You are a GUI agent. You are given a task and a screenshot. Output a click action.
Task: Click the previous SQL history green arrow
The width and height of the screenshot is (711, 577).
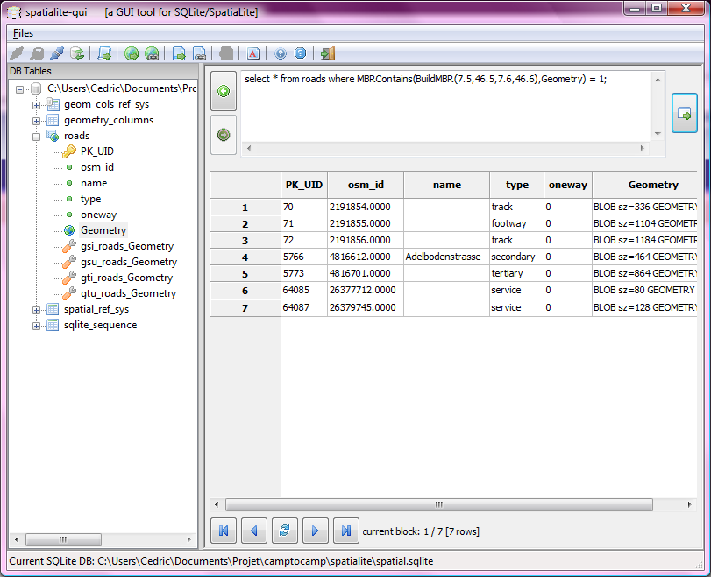coord(224,91)
